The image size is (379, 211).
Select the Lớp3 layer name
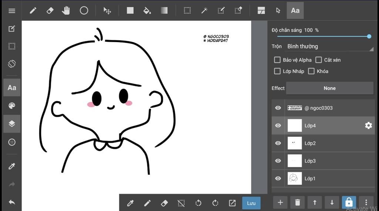click(x=310, y=161)
